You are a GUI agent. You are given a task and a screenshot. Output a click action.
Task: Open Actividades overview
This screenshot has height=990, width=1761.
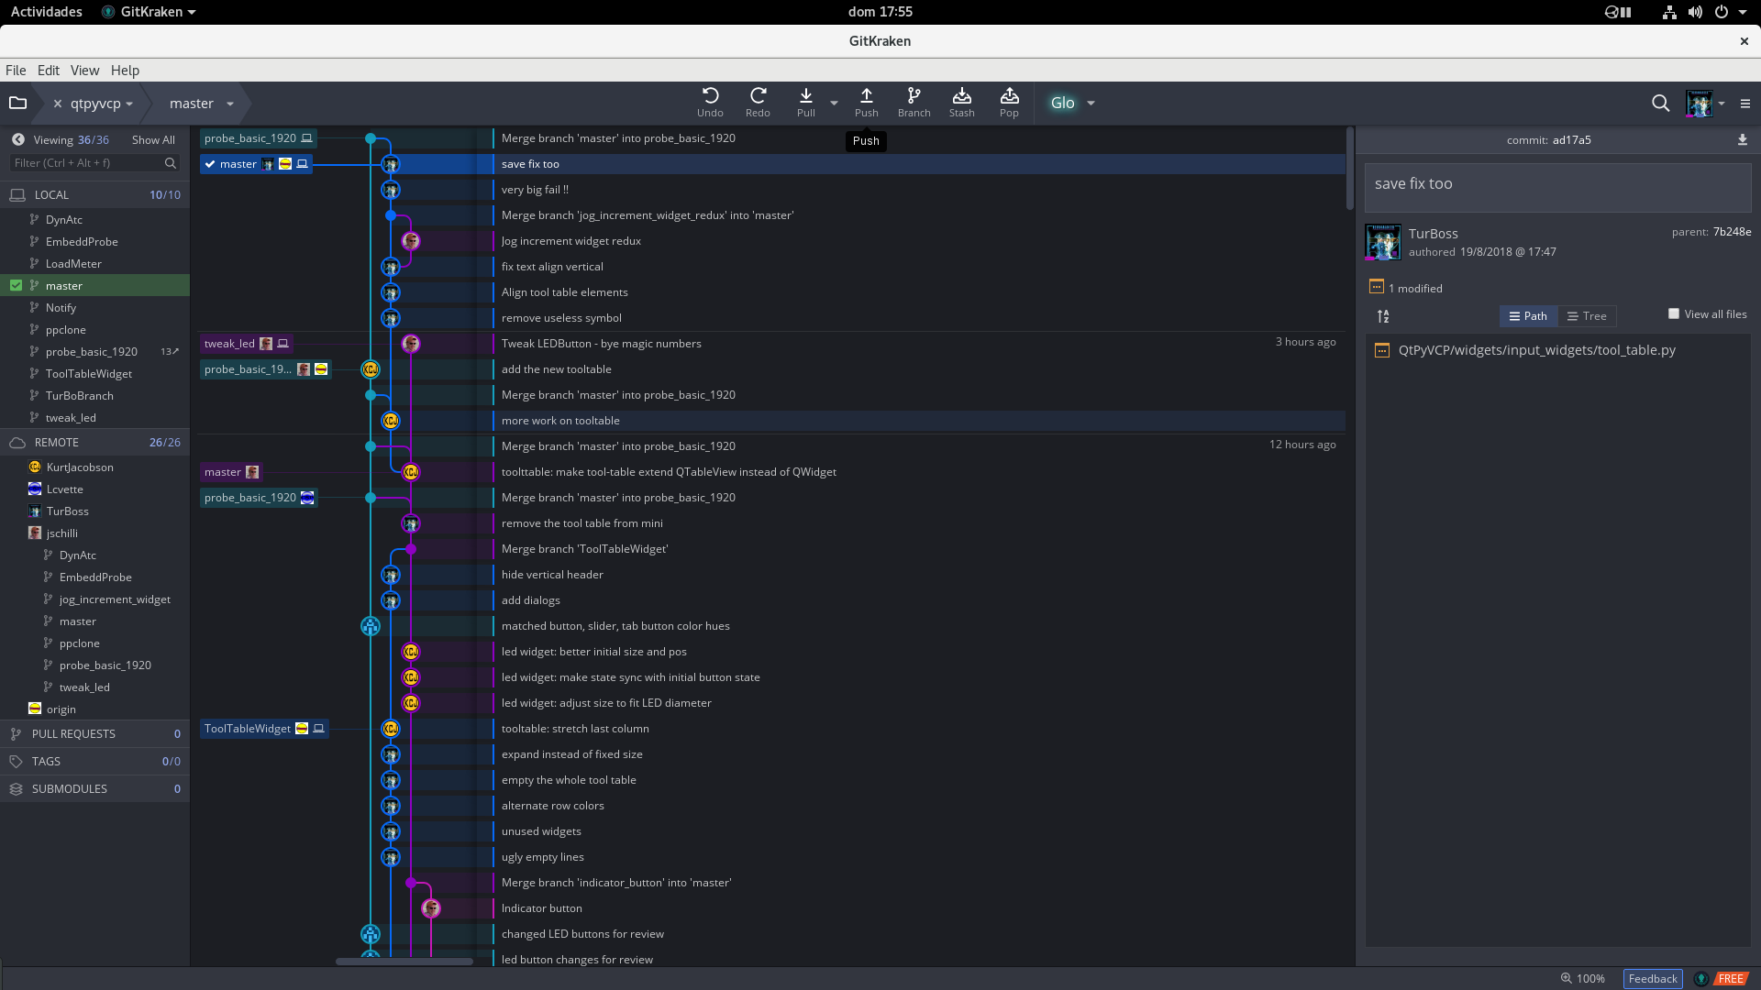coord(46,12)
